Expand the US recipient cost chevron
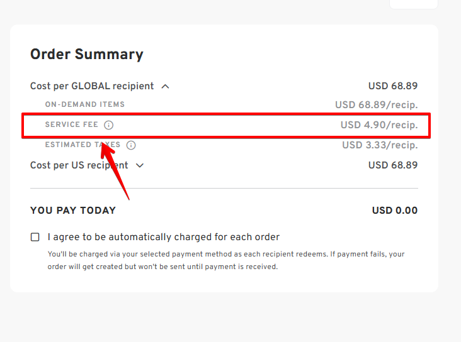The height and width of the screenshot is (342, 461). (140, 165)
